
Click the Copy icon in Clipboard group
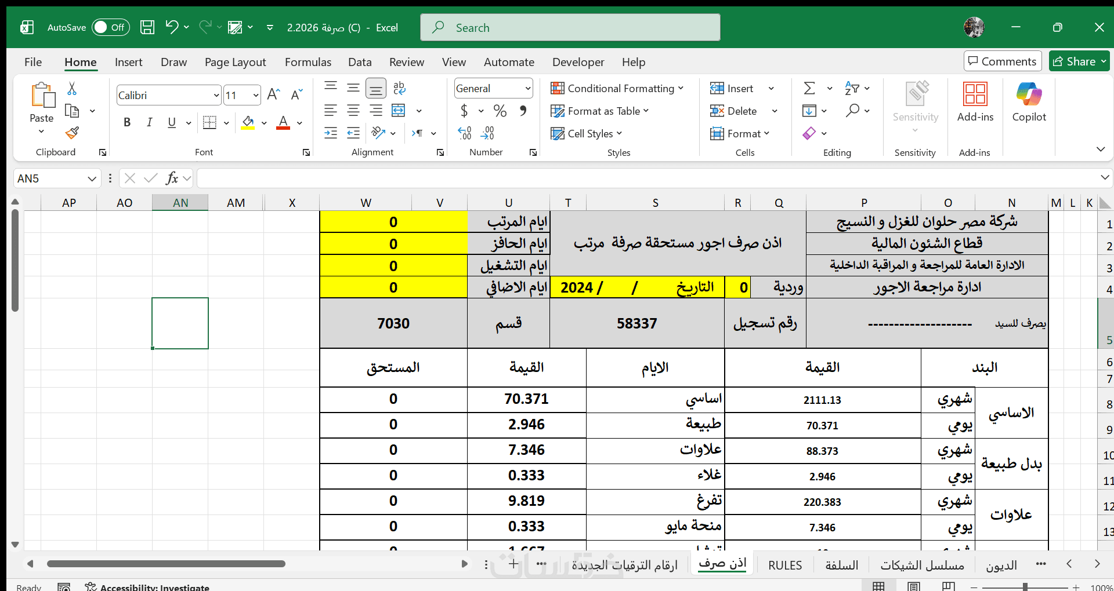tap(72, 111)
